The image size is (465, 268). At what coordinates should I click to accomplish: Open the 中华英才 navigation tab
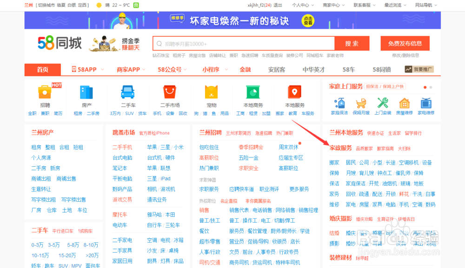point(314,70)
